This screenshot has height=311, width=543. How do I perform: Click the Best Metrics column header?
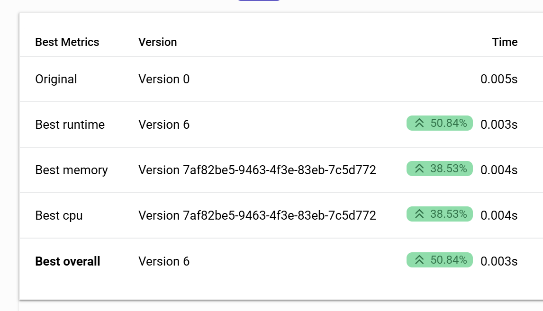point(67,42)
